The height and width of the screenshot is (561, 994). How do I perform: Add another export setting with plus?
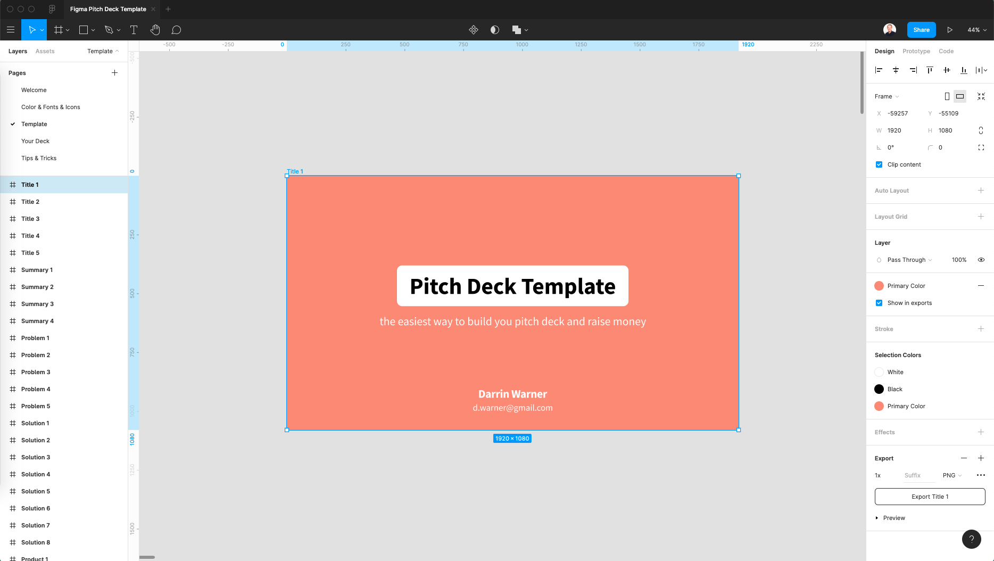coord(981,458)
